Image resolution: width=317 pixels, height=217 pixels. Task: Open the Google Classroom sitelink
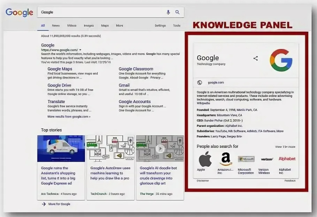coord(136,69)
